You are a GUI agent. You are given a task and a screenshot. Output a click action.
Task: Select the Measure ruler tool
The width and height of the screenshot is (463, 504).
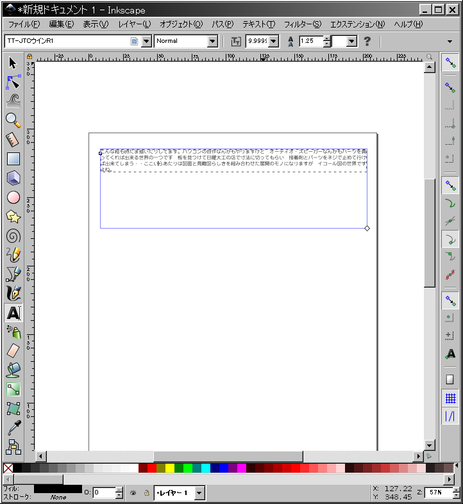pyautogui.click(x=13, y=140)
